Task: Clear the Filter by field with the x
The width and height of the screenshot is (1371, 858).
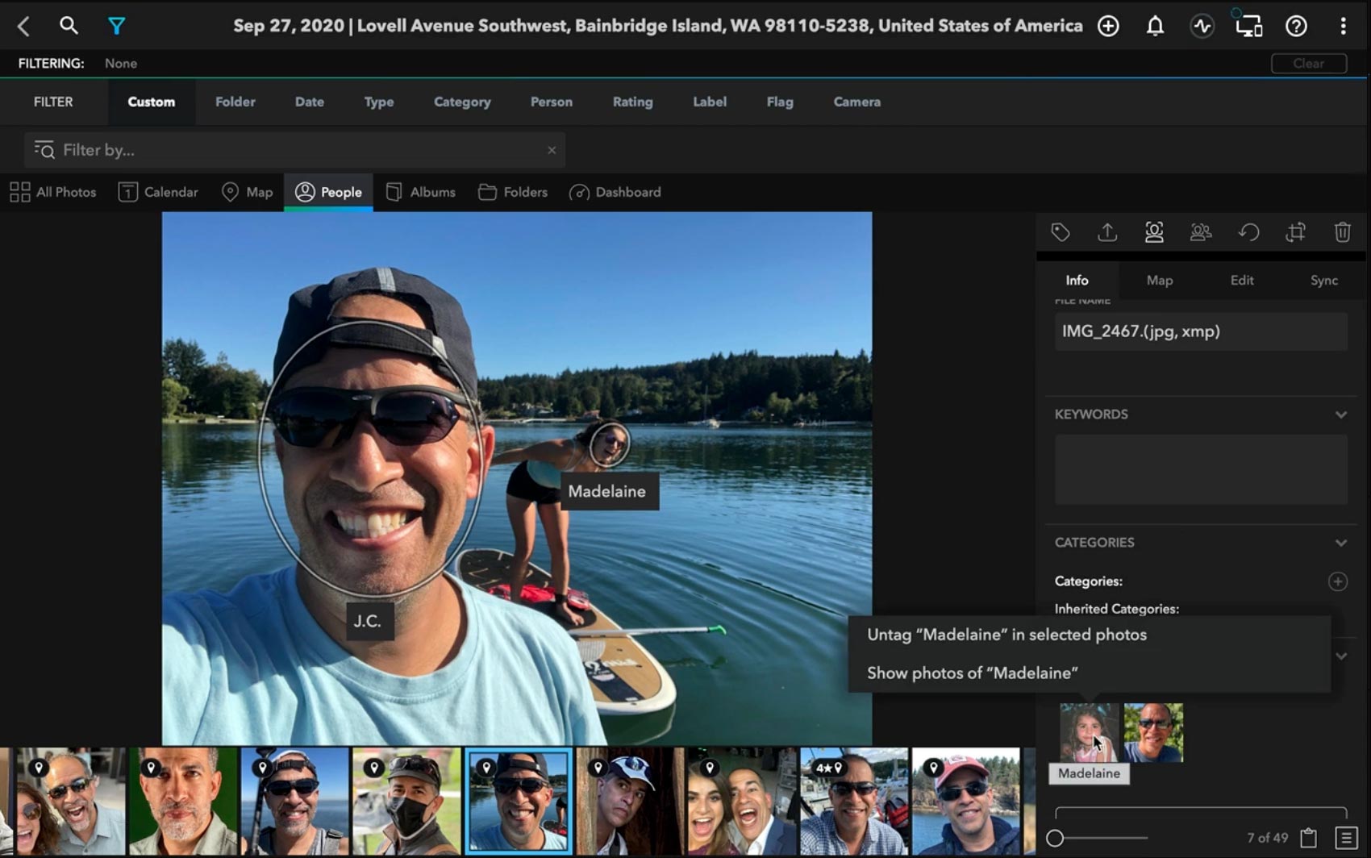Action: click(552, 150)
